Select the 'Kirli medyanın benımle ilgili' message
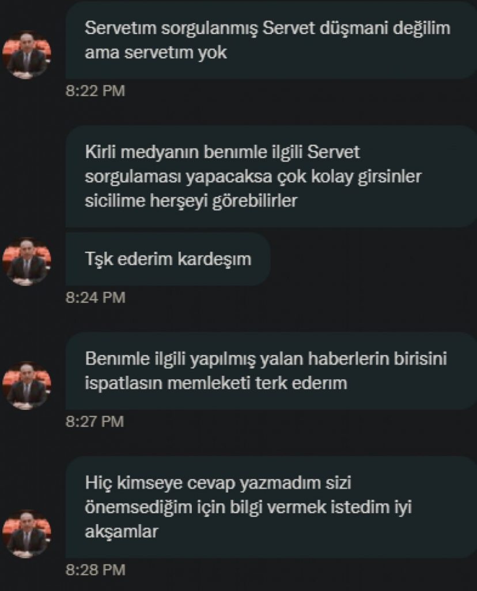Screen dimensions: 477x591 [271, 177]
